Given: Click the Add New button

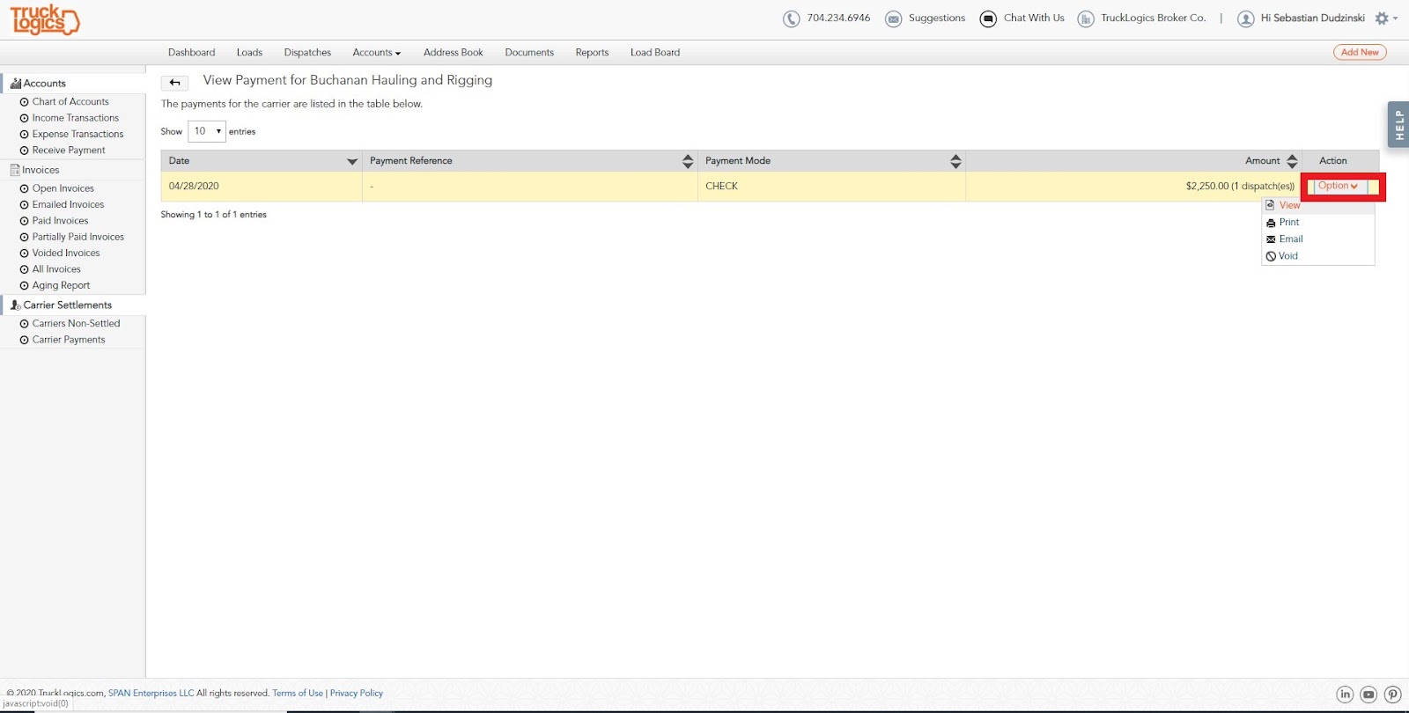Looking at the screenshot, I should tap(1360, 53).
